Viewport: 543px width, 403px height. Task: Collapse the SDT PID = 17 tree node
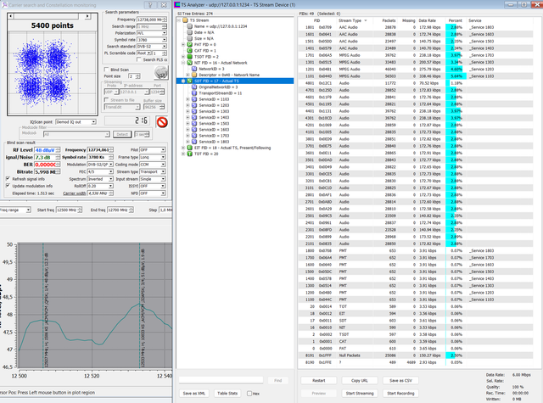point(183,81)
